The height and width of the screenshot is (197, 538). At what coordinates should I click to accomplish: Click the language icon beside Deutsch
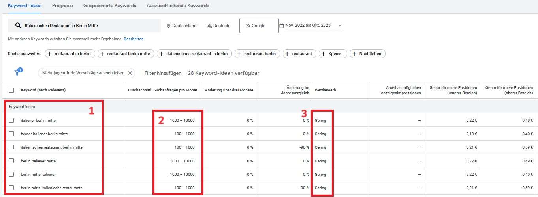pyautogui.click(x=209, y=26)
